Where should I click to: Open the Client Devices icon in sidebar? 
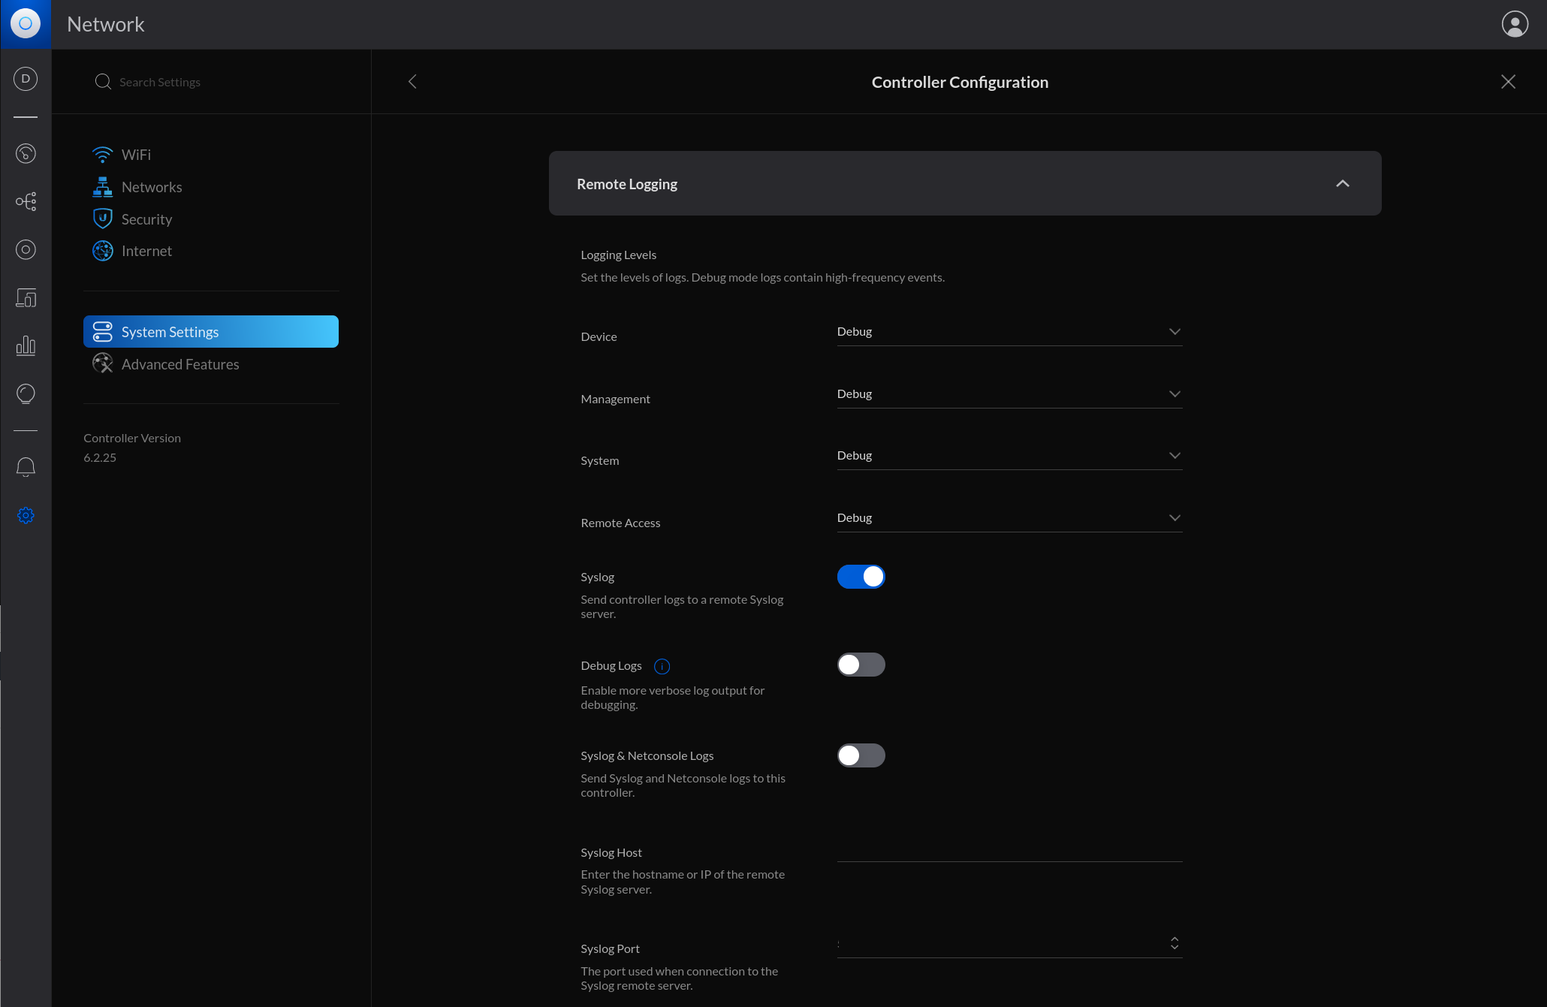tap(26, 298)
